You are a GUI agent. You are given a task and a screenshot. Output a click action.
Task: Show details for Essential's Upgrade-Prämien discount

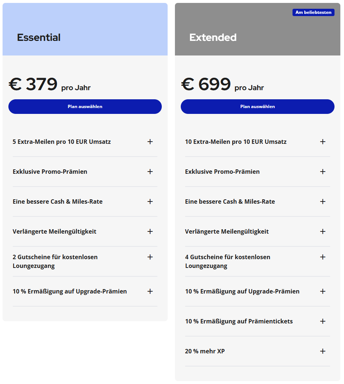click(x=150, y=291)
